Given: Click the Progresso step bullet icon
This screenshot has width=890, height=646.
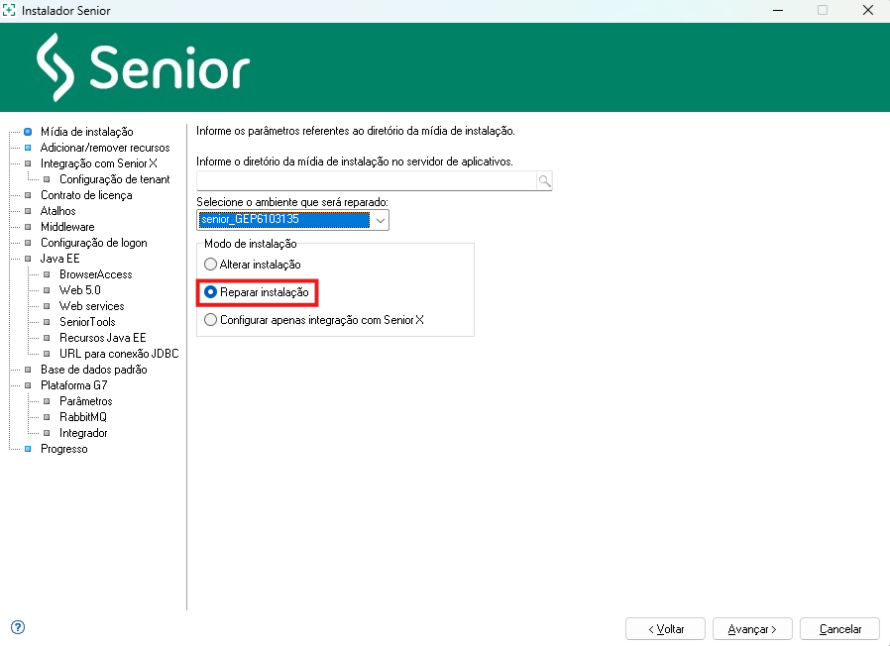Looking at the screenshot, I should click(28, 449).
